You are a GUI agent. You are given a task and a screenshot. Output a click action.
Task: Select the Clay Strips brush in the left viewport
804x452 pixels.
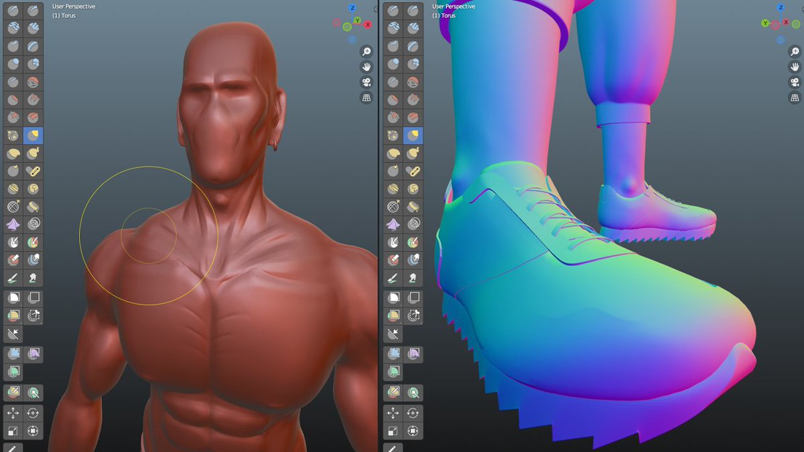pos(33,28)
